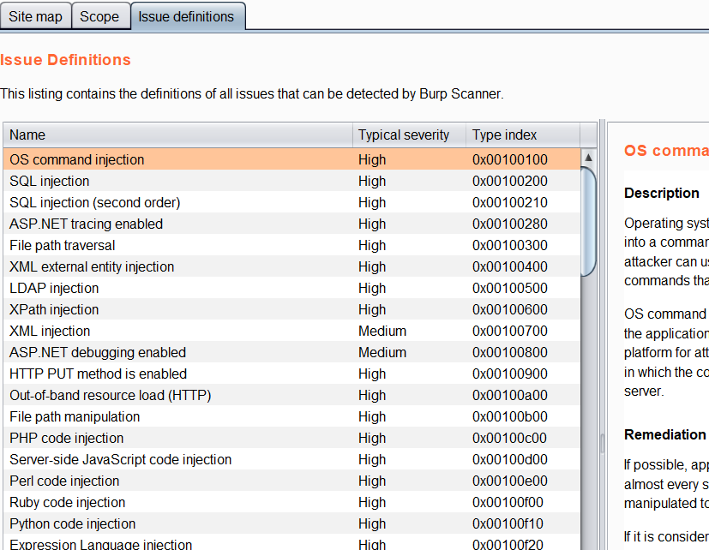The width and height of the screenshot is (709, 550).
Task: Select the SQL injection row
Action: [291, 181]
